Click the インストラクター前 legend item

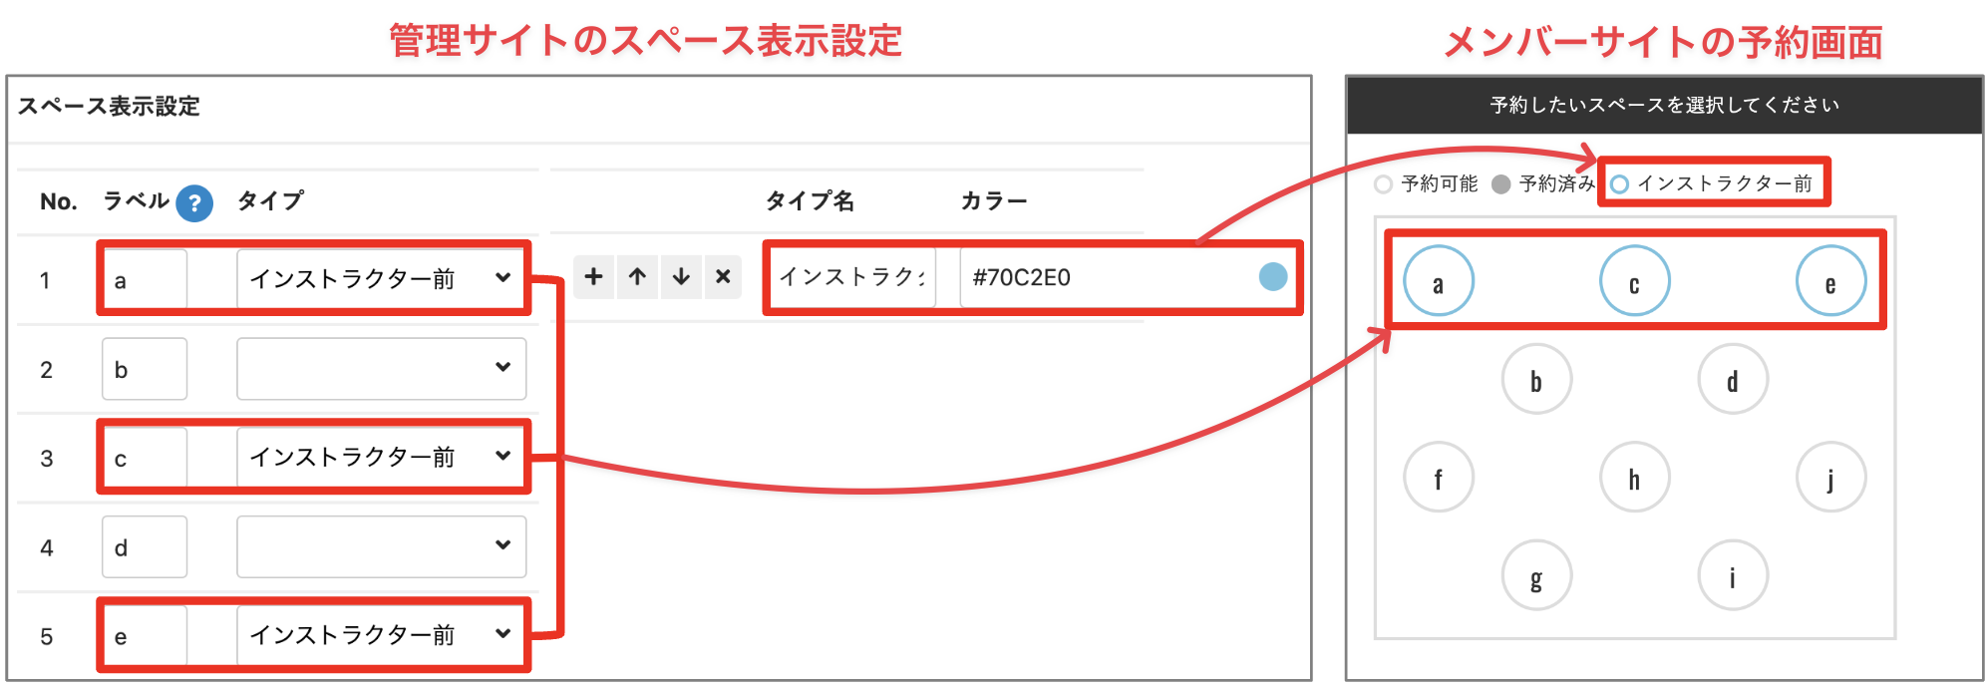(x=1712, y=184)
